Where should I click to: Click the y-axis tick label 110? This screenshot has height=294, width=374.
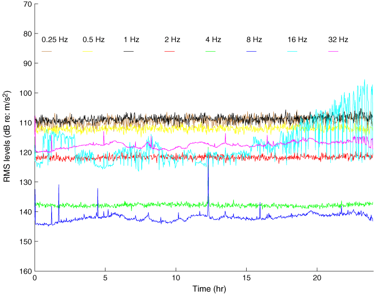pos(26,123)
